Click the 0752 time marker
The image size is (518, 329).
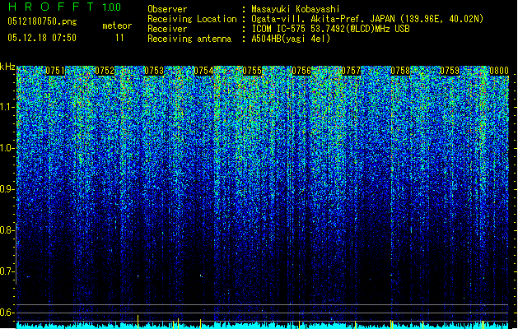pyautogui.click(x=105, y=71)
